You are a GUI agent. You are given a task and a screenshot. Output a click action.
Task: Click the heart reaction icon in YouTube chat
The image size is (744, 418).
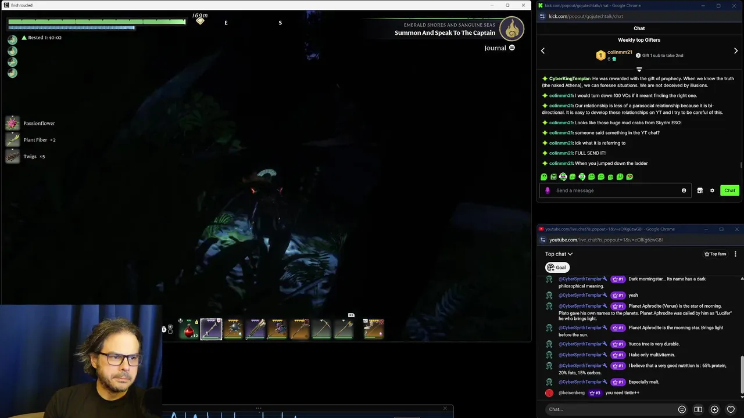[731, 409]
